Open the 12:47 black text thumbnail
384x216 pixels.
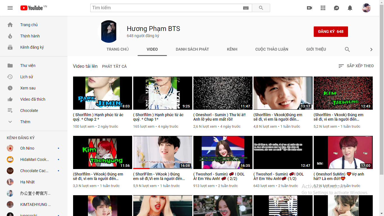[283, 152]
